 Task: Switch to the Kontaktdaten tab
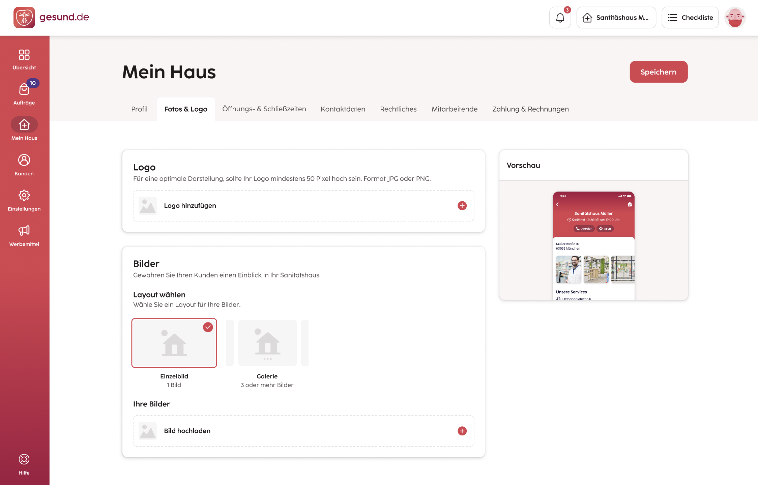pyautogui.click(x=343, y=109)
